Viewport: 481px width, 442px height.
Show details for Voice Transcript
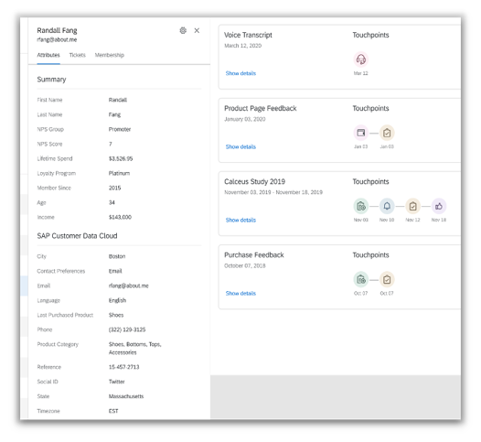[240, 73]
